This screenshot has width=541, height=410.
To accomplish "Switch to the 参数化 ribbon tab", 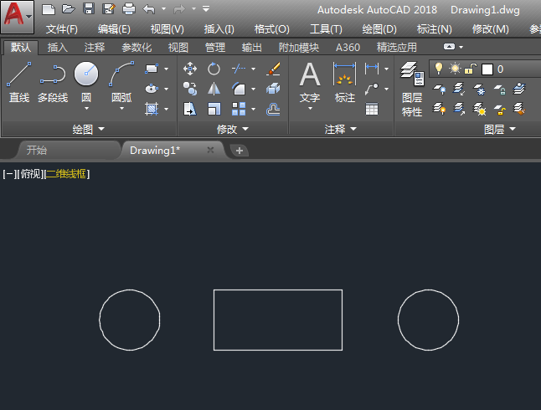I will coord(137,47).
